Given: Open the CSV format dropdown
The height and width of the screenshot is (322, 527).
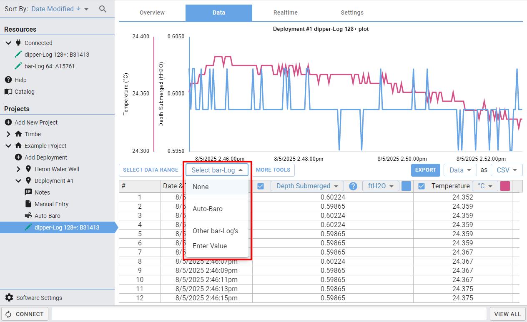Looking at the screenshot, I should 507,170.
